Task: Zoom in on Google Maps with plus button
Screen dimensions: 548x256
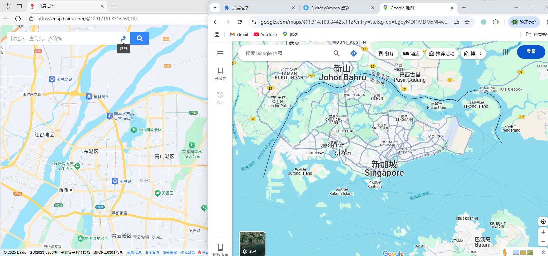Action: click(x=543, y=232)
